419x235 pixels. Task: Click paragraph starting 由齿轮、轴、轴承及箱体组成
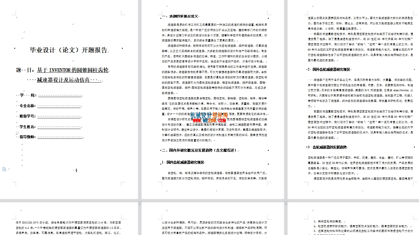[x=214, y=175]
